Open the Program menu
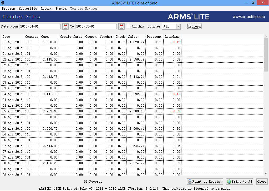This screenshot has width=269, height=191. click(x=8, y=9)
